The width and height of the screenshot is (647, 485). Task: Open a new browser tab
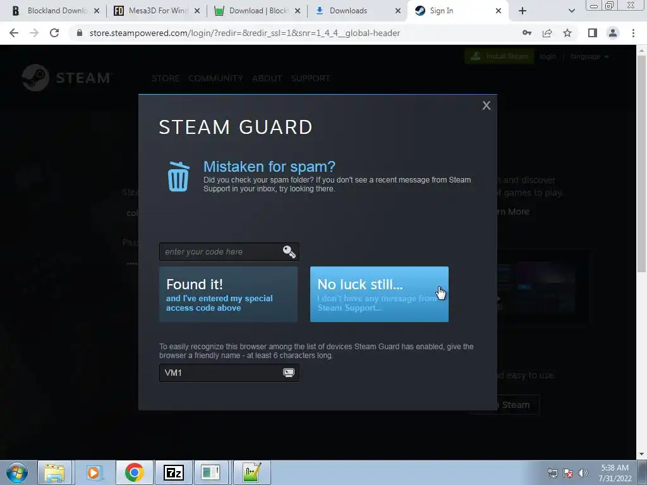point(523,11)
